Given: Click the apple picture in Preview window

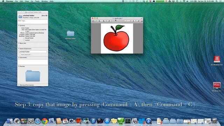Looking at the screenshot, I should 117,38.
